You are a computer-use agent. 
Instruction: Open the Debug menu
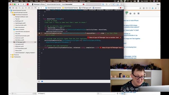(63, 1)
